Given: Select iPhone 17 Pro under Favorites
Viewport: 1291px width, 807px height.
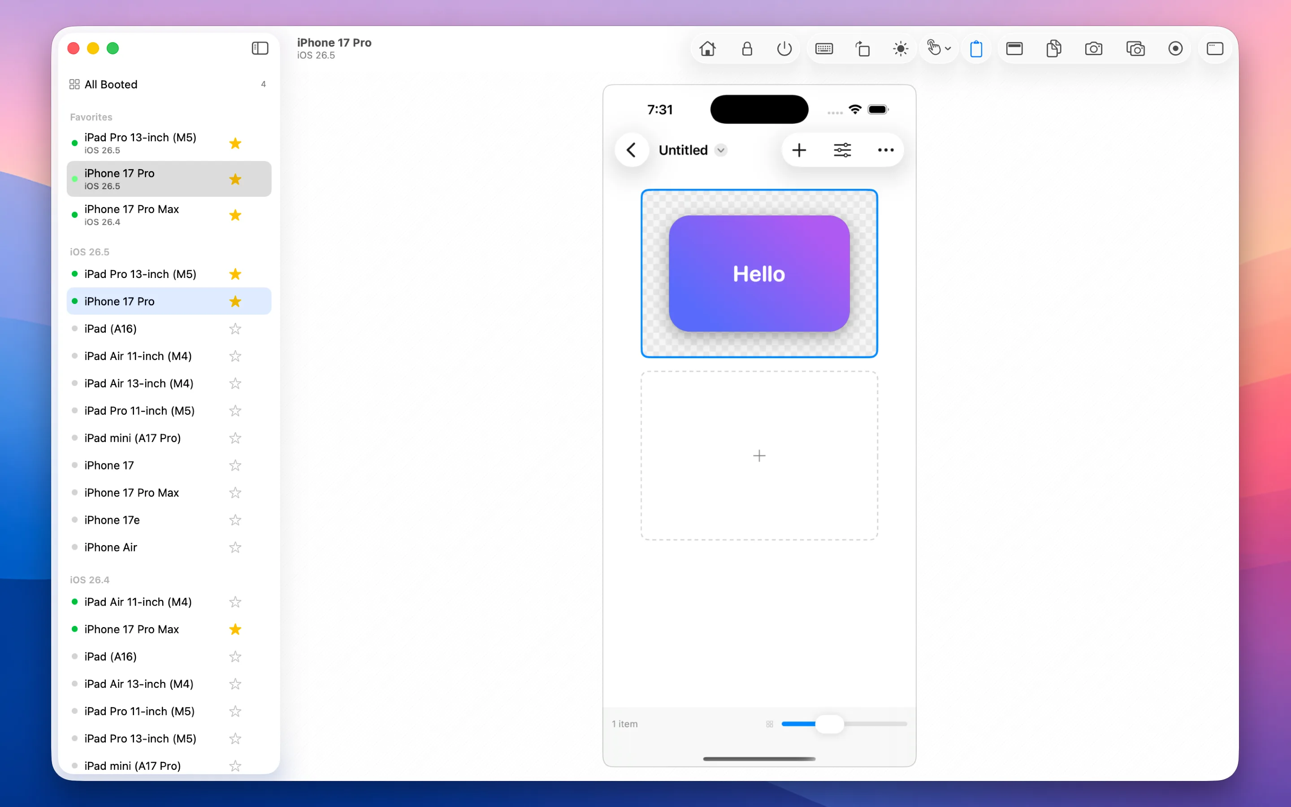Looking at the screenshot, I should [169, 179].
